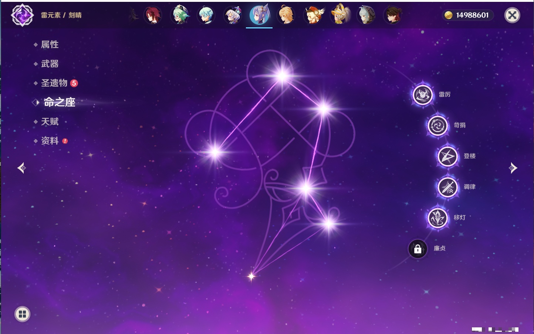Click the topmost bright star of the constellation
This screenshot has width=534, height=334.
tap(283, 76)
